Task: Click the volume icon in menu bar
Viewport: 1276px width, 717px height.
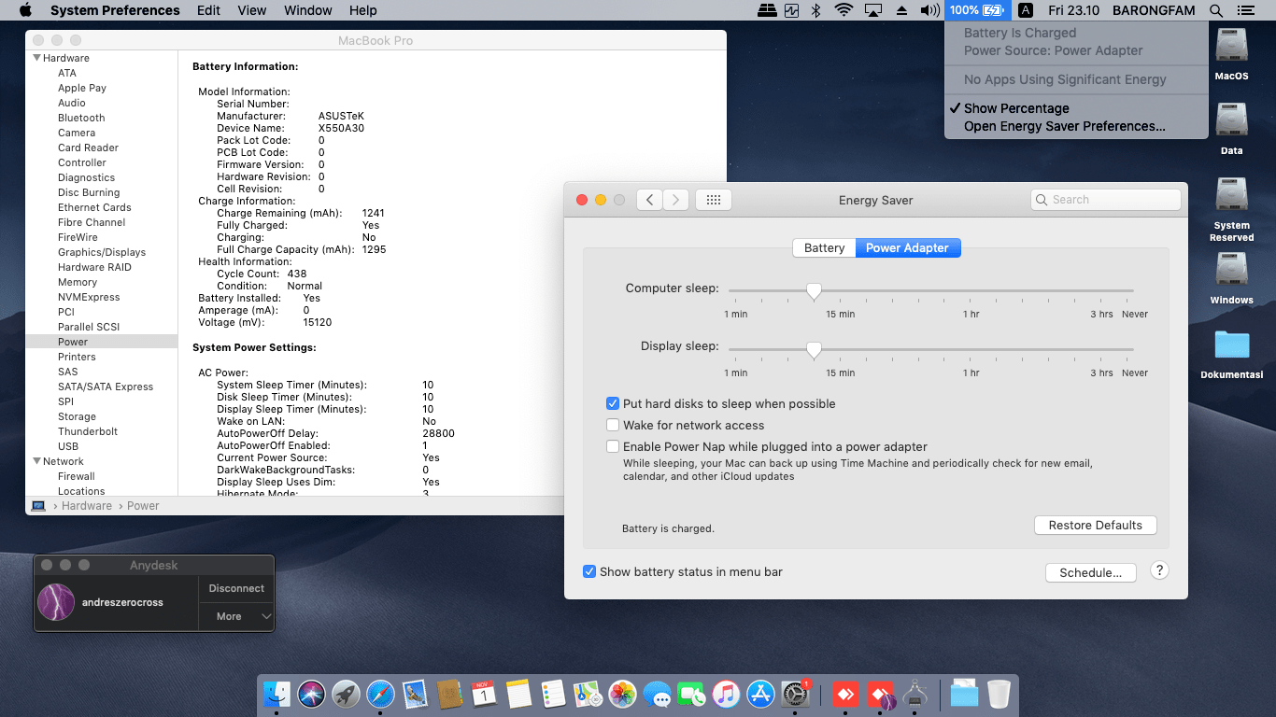Action: pyautogui.click(x=929, y=10)
